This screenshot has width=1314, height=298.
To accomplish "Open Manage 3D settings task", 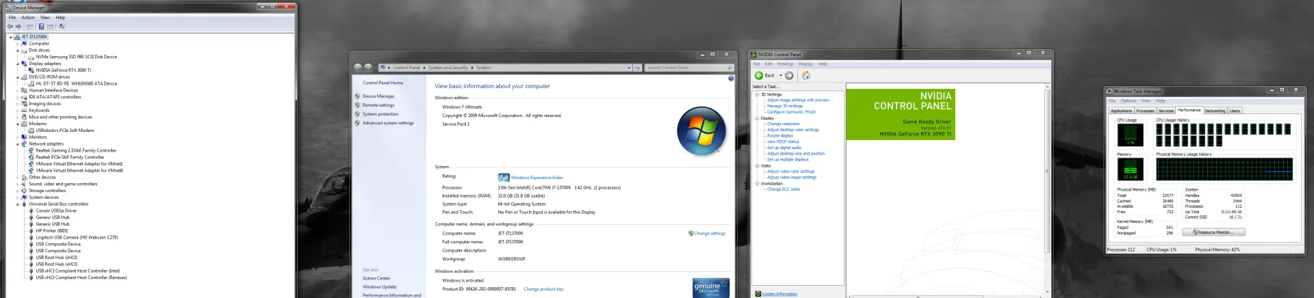I will [785, 106].
